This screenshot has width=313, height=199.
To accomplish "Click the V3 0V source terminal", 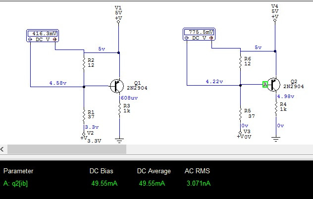I will click(x=240, y=133).
